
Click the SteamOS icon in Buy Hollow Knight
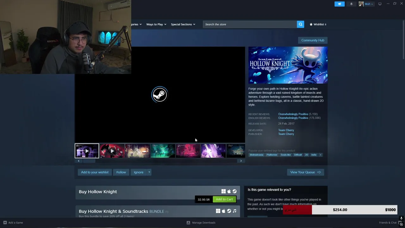tap(234, 191)
